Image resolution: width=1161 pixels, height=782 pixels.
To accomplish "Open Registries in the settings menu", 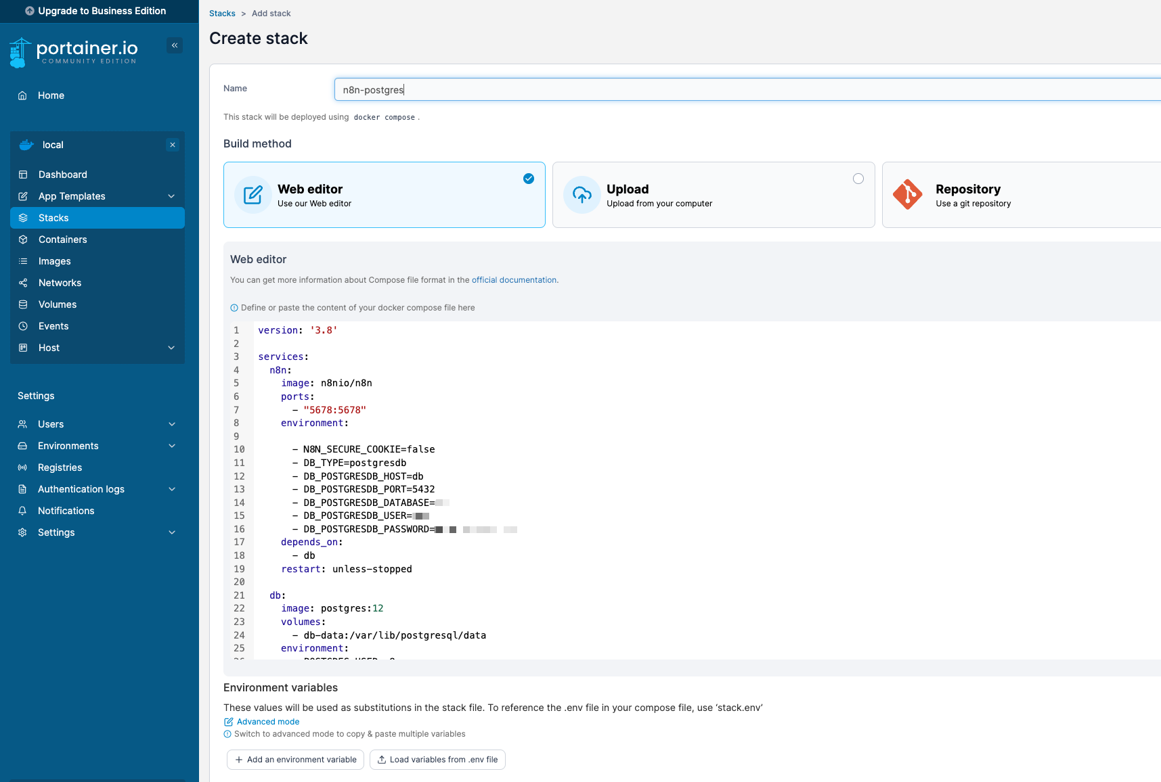I will tap(60, 467).
